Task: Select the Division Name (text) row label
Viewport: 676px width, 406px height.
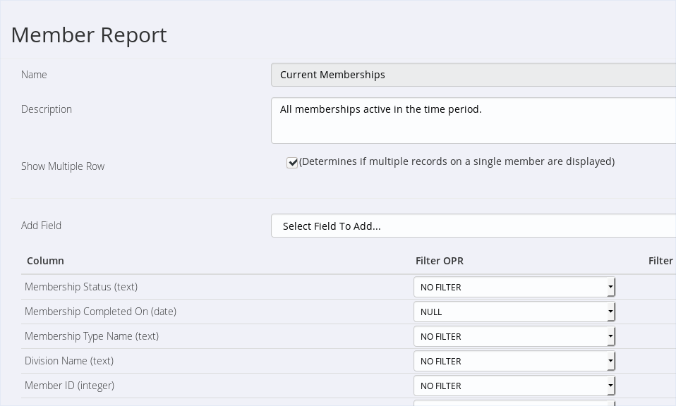Action: (x=69, y=361)
